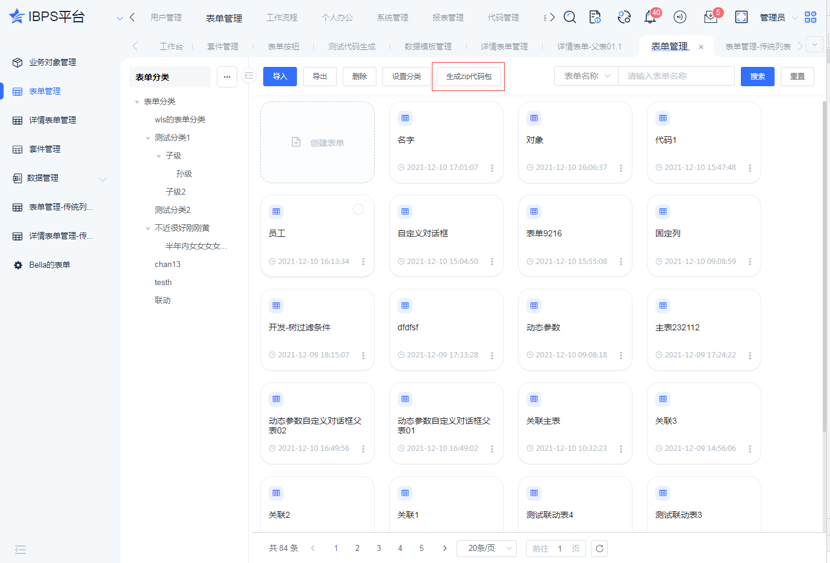Click the 请输入表单名称 search input
Image resolution: width=830 pixels, height=563 pixels.
(676, 77)
